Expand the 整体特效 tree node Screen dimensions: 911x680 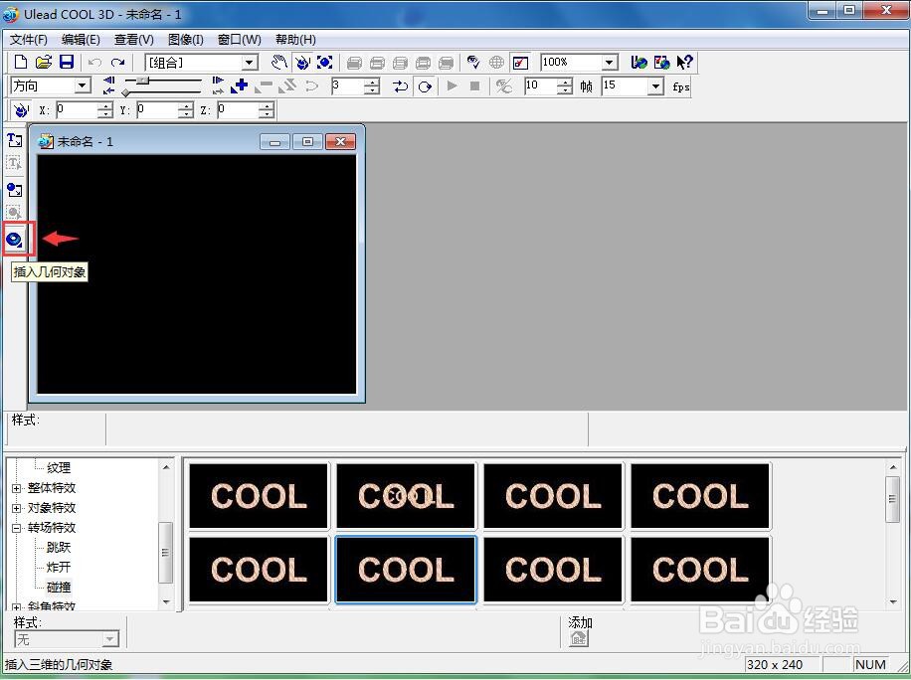click(17, 488)
